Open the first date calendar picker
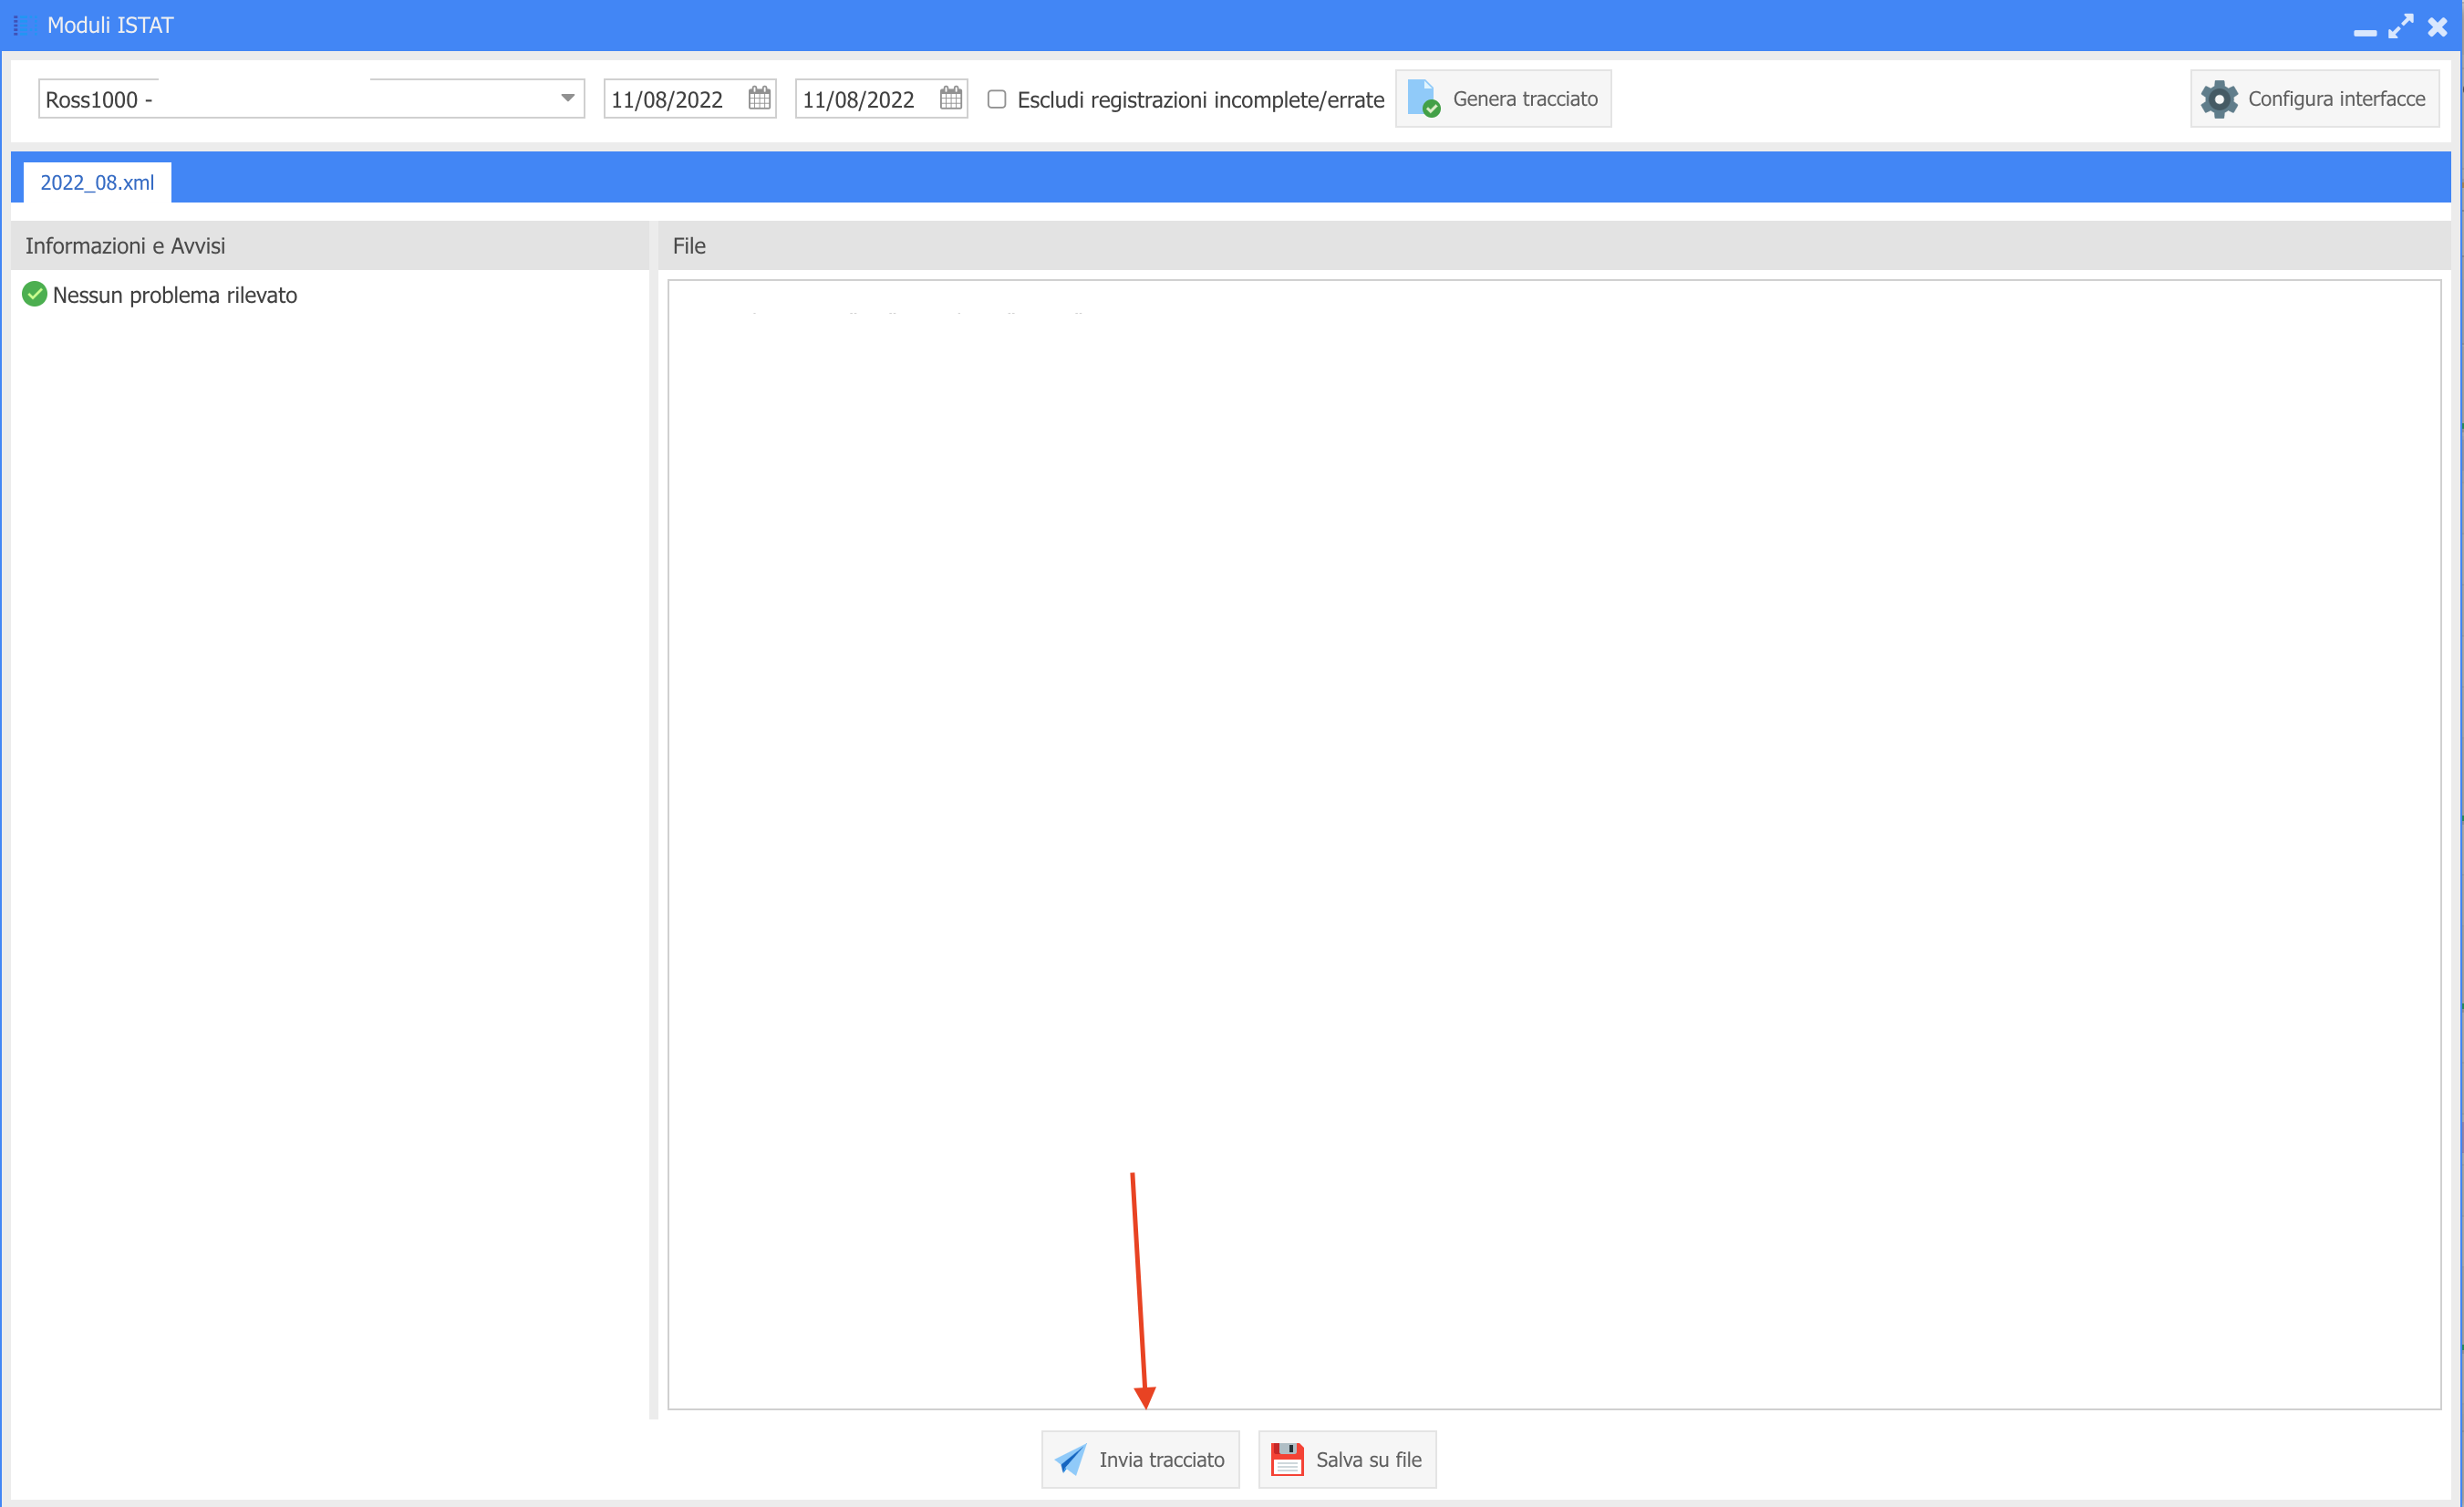This screenshot has height=1507, width=2464. click(759, 99)
